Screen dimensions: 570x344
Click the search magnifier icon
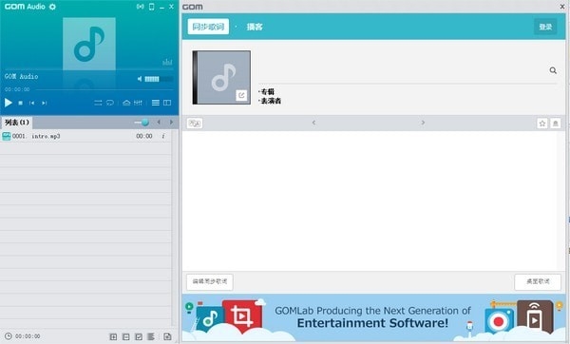553,70
